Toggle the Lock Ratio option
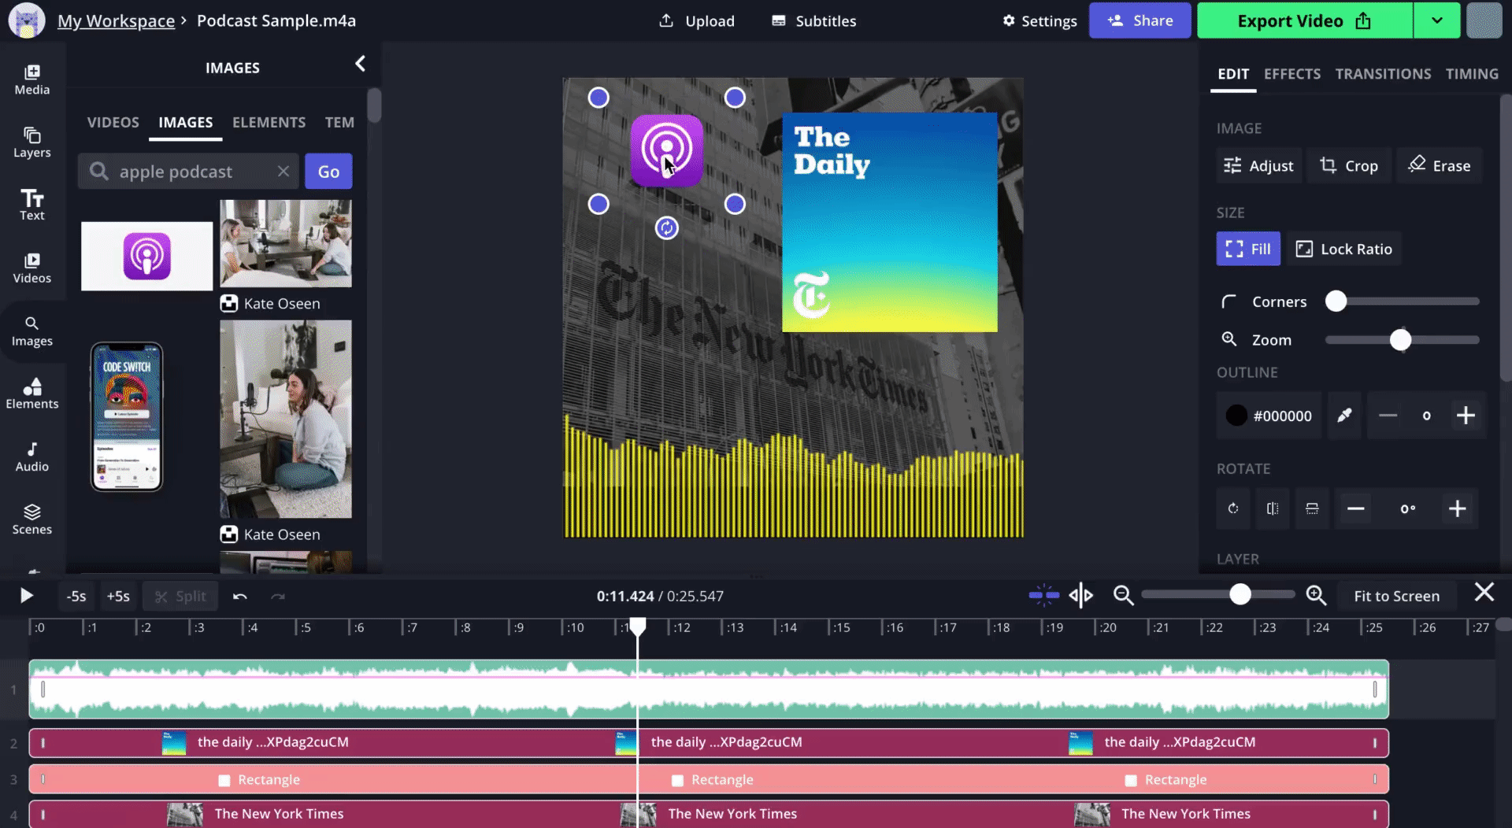Image resolution: width=1512 pixels, height=828 pixels. tap(1343, 249)
